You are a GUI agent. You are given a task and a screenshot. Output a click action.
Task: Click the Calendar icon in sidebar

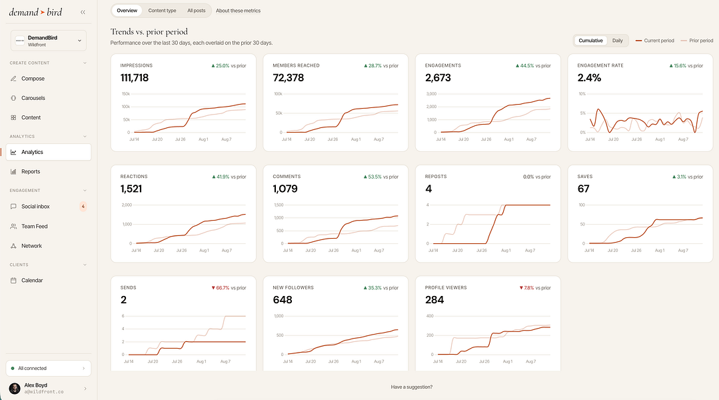tap(13, 280)
